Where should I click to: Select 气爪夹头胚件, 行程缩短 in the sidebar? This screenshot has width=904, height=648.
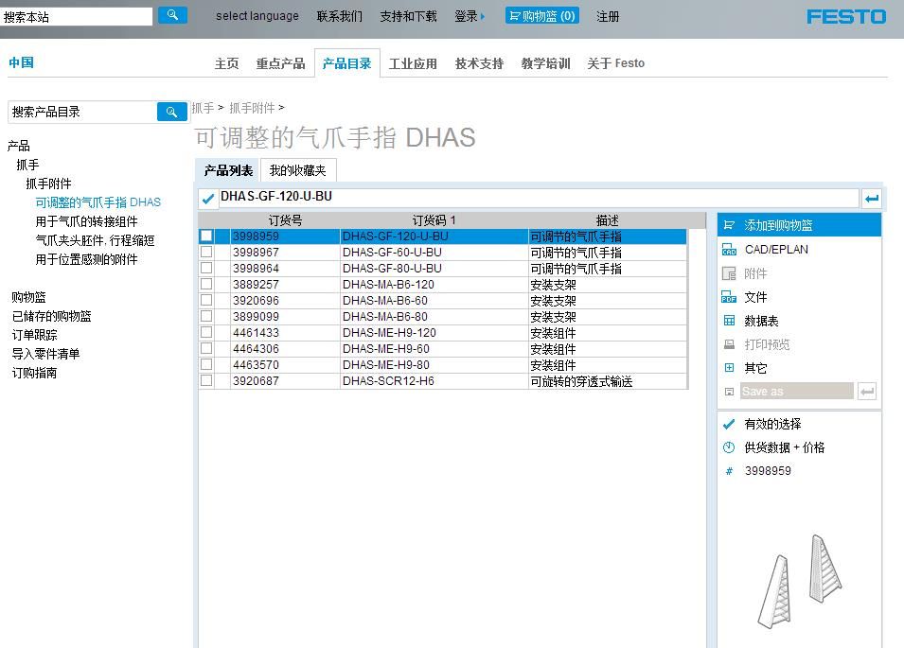point(95,241)
